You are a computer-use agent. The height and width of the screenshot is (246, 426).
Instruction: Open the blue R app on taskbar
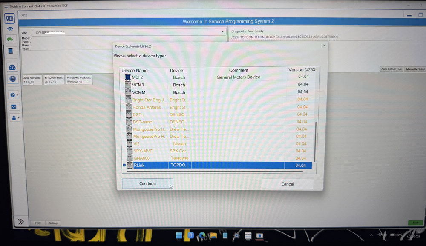coord(190,235)
